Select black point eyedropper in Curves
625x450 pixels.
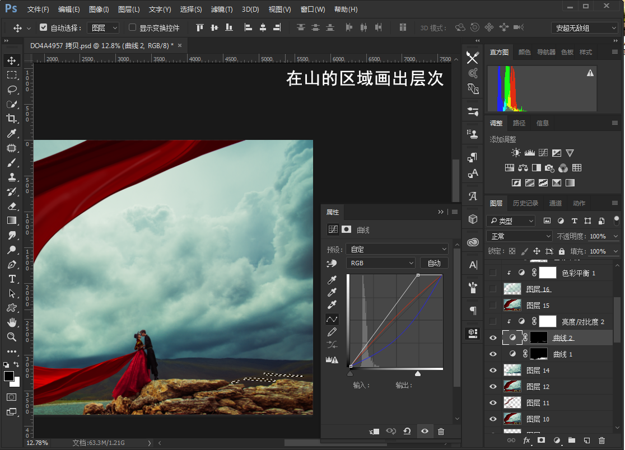pyautogui.click(x=332, y=280)
